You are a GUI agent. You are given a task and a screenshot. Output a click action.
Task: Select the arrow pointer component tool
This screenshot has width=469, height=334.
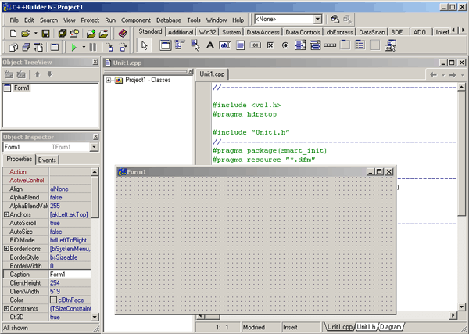pyautogui.click(x=145, y=46)
